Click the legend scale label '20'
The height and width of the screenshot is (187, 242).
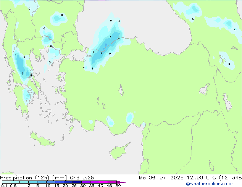click(x=65, y=185)
